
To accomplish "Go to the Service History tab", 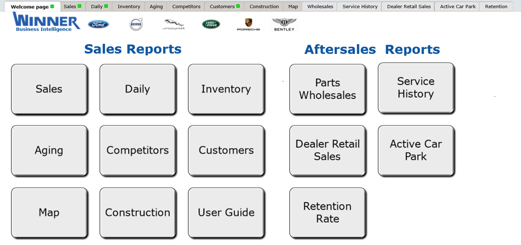I will tap(360, 7).
